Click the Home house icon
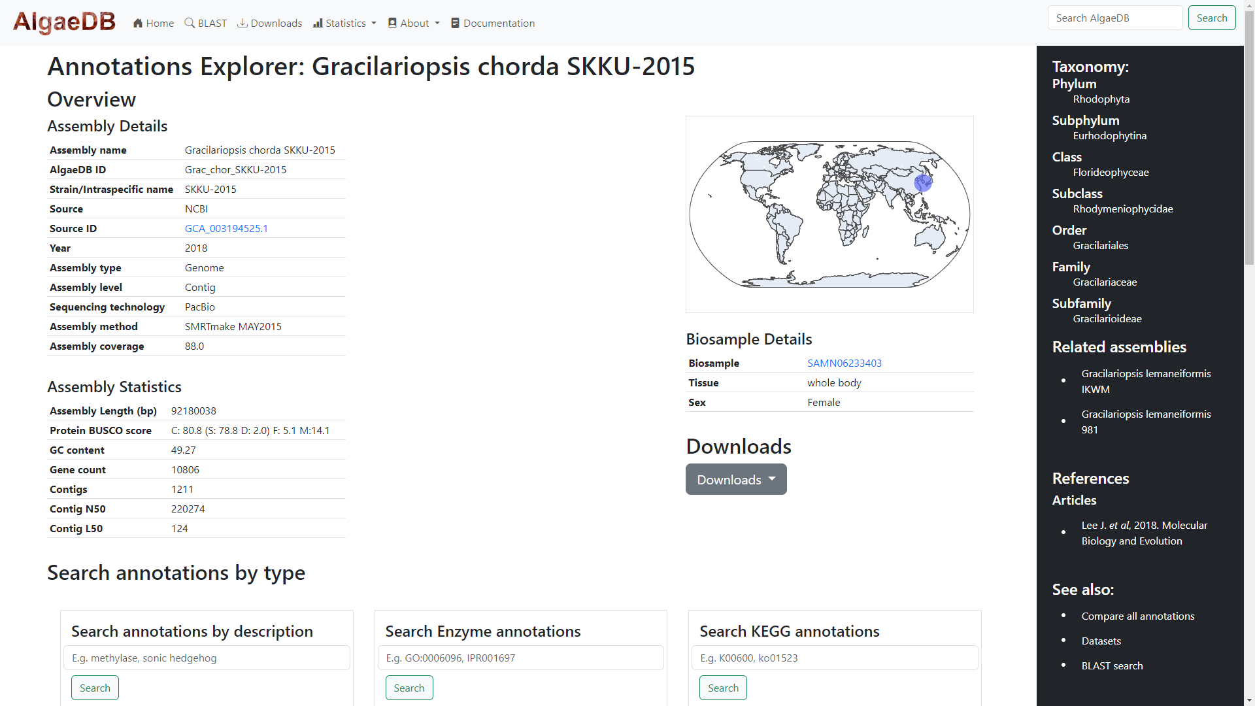Screen dimensions: 1255x706 tap(138, 23)
